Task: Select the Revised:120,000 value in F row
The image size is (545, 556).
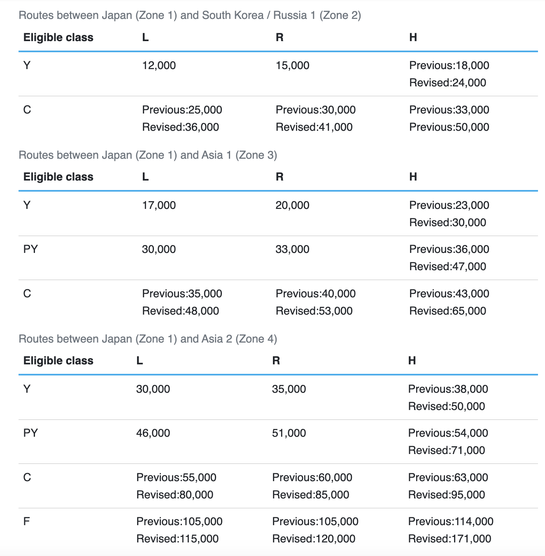Action: click(x=314, y=539)
